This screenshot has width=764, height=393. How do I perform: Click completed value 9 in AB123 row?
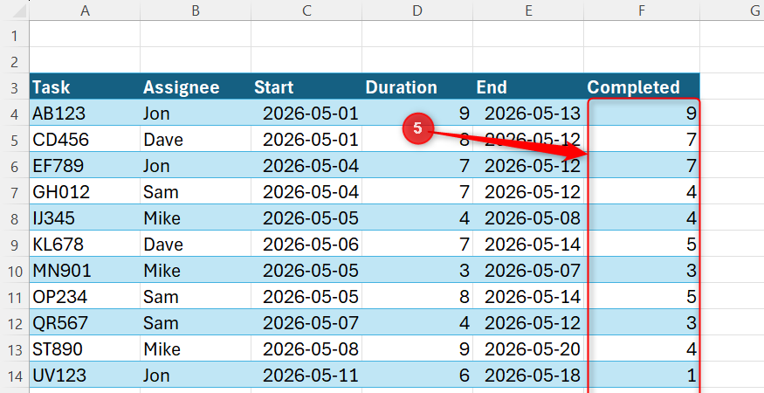click(642, 114)
